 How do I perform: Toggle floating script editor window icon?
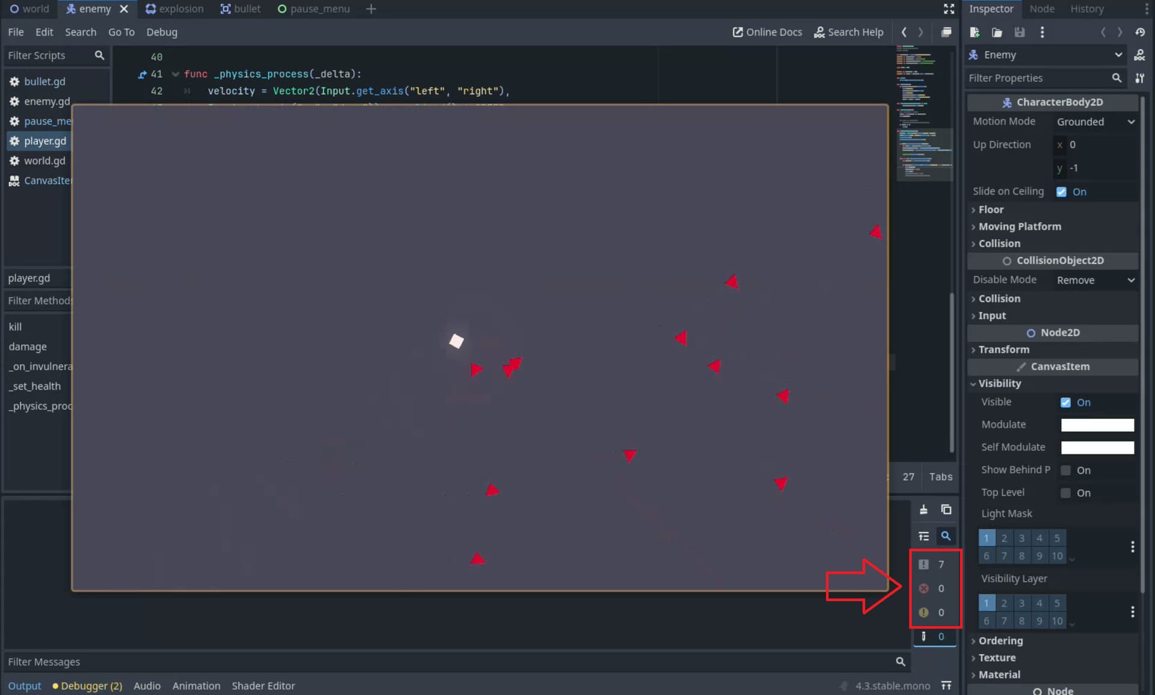tap(946, 32)
